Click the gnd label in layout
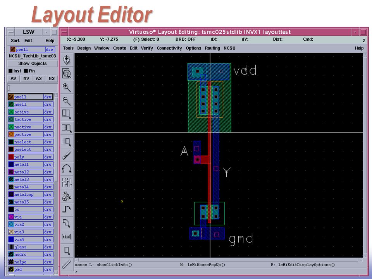372x279 pixels. point(241,239)
